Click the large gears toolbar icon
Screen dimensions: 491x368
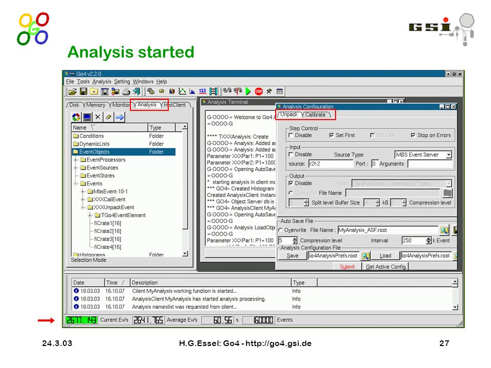tap(151, 91)
